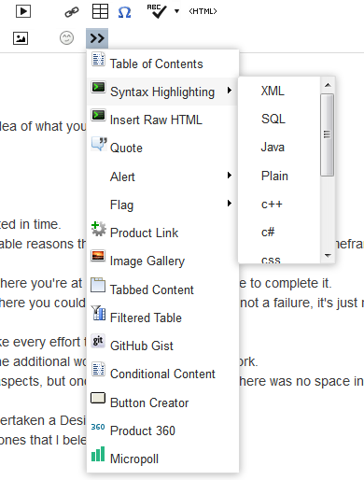Click the language list scroll down arrow

(328, 256)
